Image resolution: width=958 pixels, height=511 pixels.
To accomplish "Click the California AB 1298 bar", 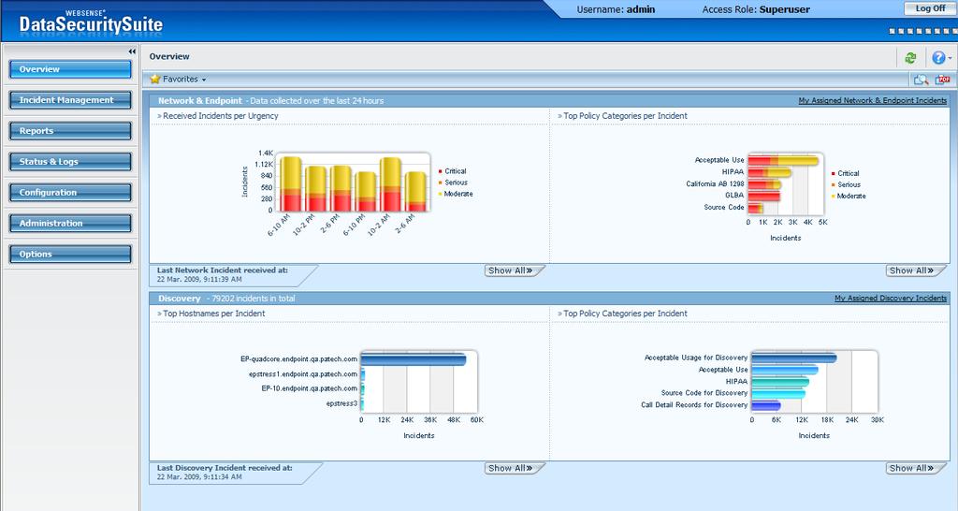I will (765, 184).
